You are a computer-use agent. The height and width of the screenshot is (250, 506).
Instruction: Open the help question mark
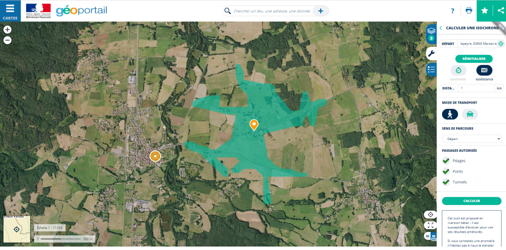pyautogui.click(x=452, y=11)
